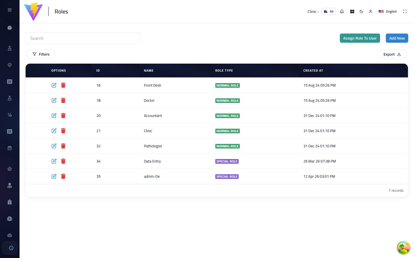414x258 pixels.
Task: Open the apps grid icon
Action: pos(352,11)
